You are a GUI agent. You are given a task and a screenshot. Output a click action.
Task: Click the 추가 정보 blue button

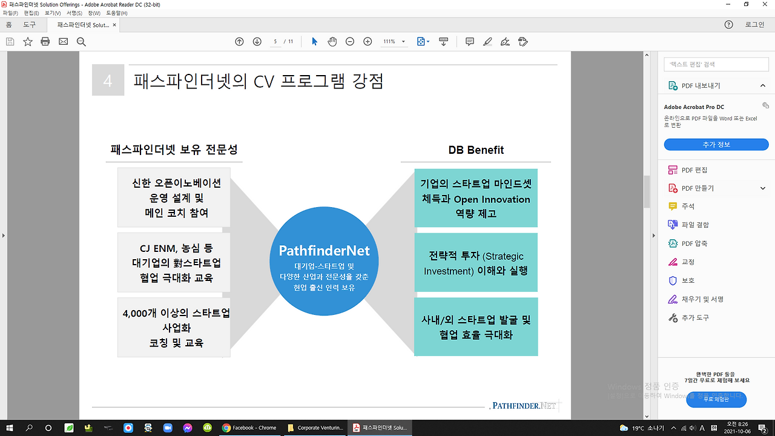pyautogui.click(x=716, y=145)
